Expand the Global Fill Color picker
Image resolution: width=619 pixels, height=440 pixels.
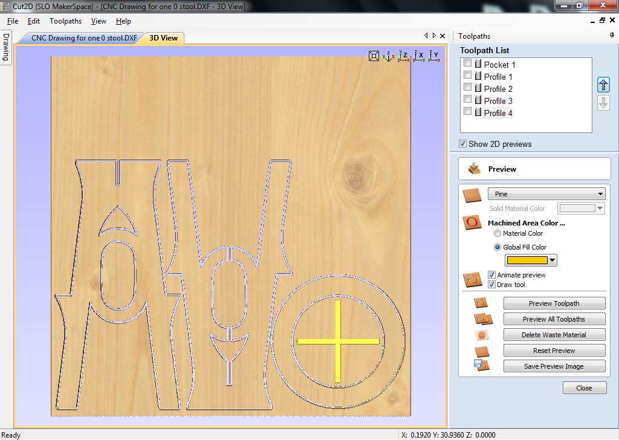click(x=551, y=260)
